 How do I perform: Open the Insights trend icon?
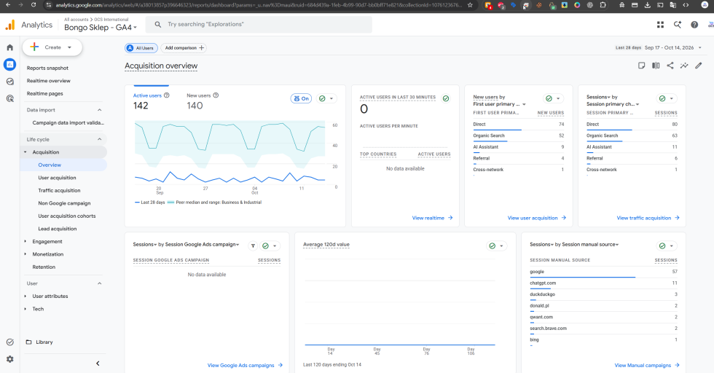684,66
